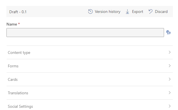Focus the Name input field
178x110 pixels.
tap(85, 33)
